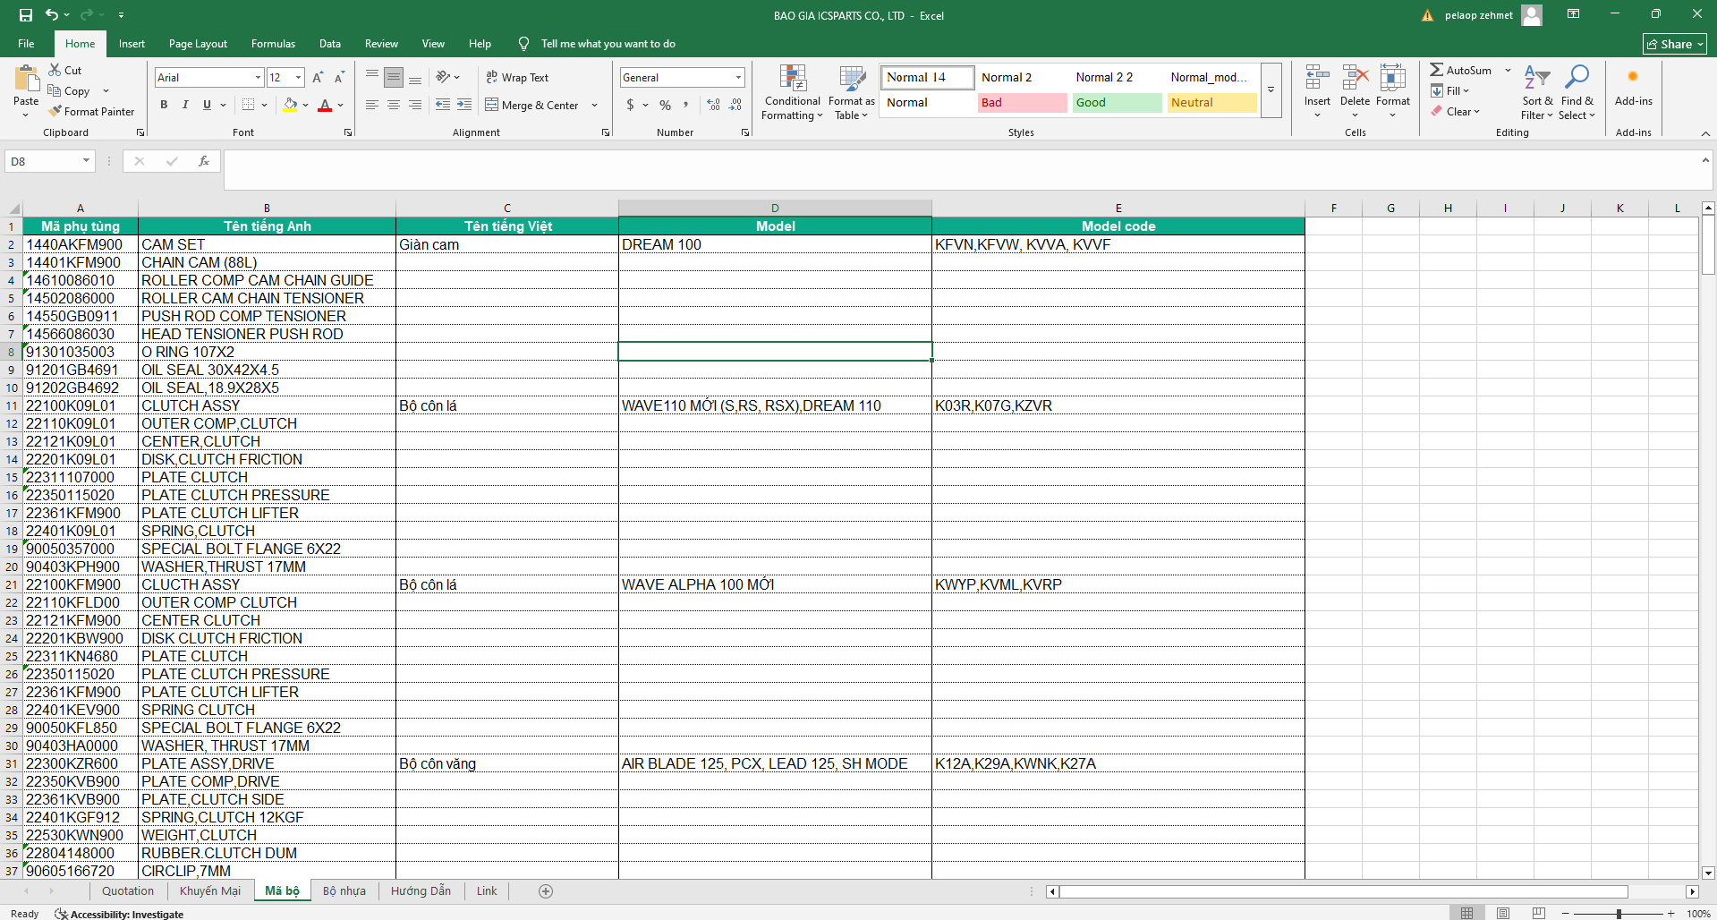Click the Format Painter brush
This screenshot has width=1717, height=920.
(x=55, y=112)
